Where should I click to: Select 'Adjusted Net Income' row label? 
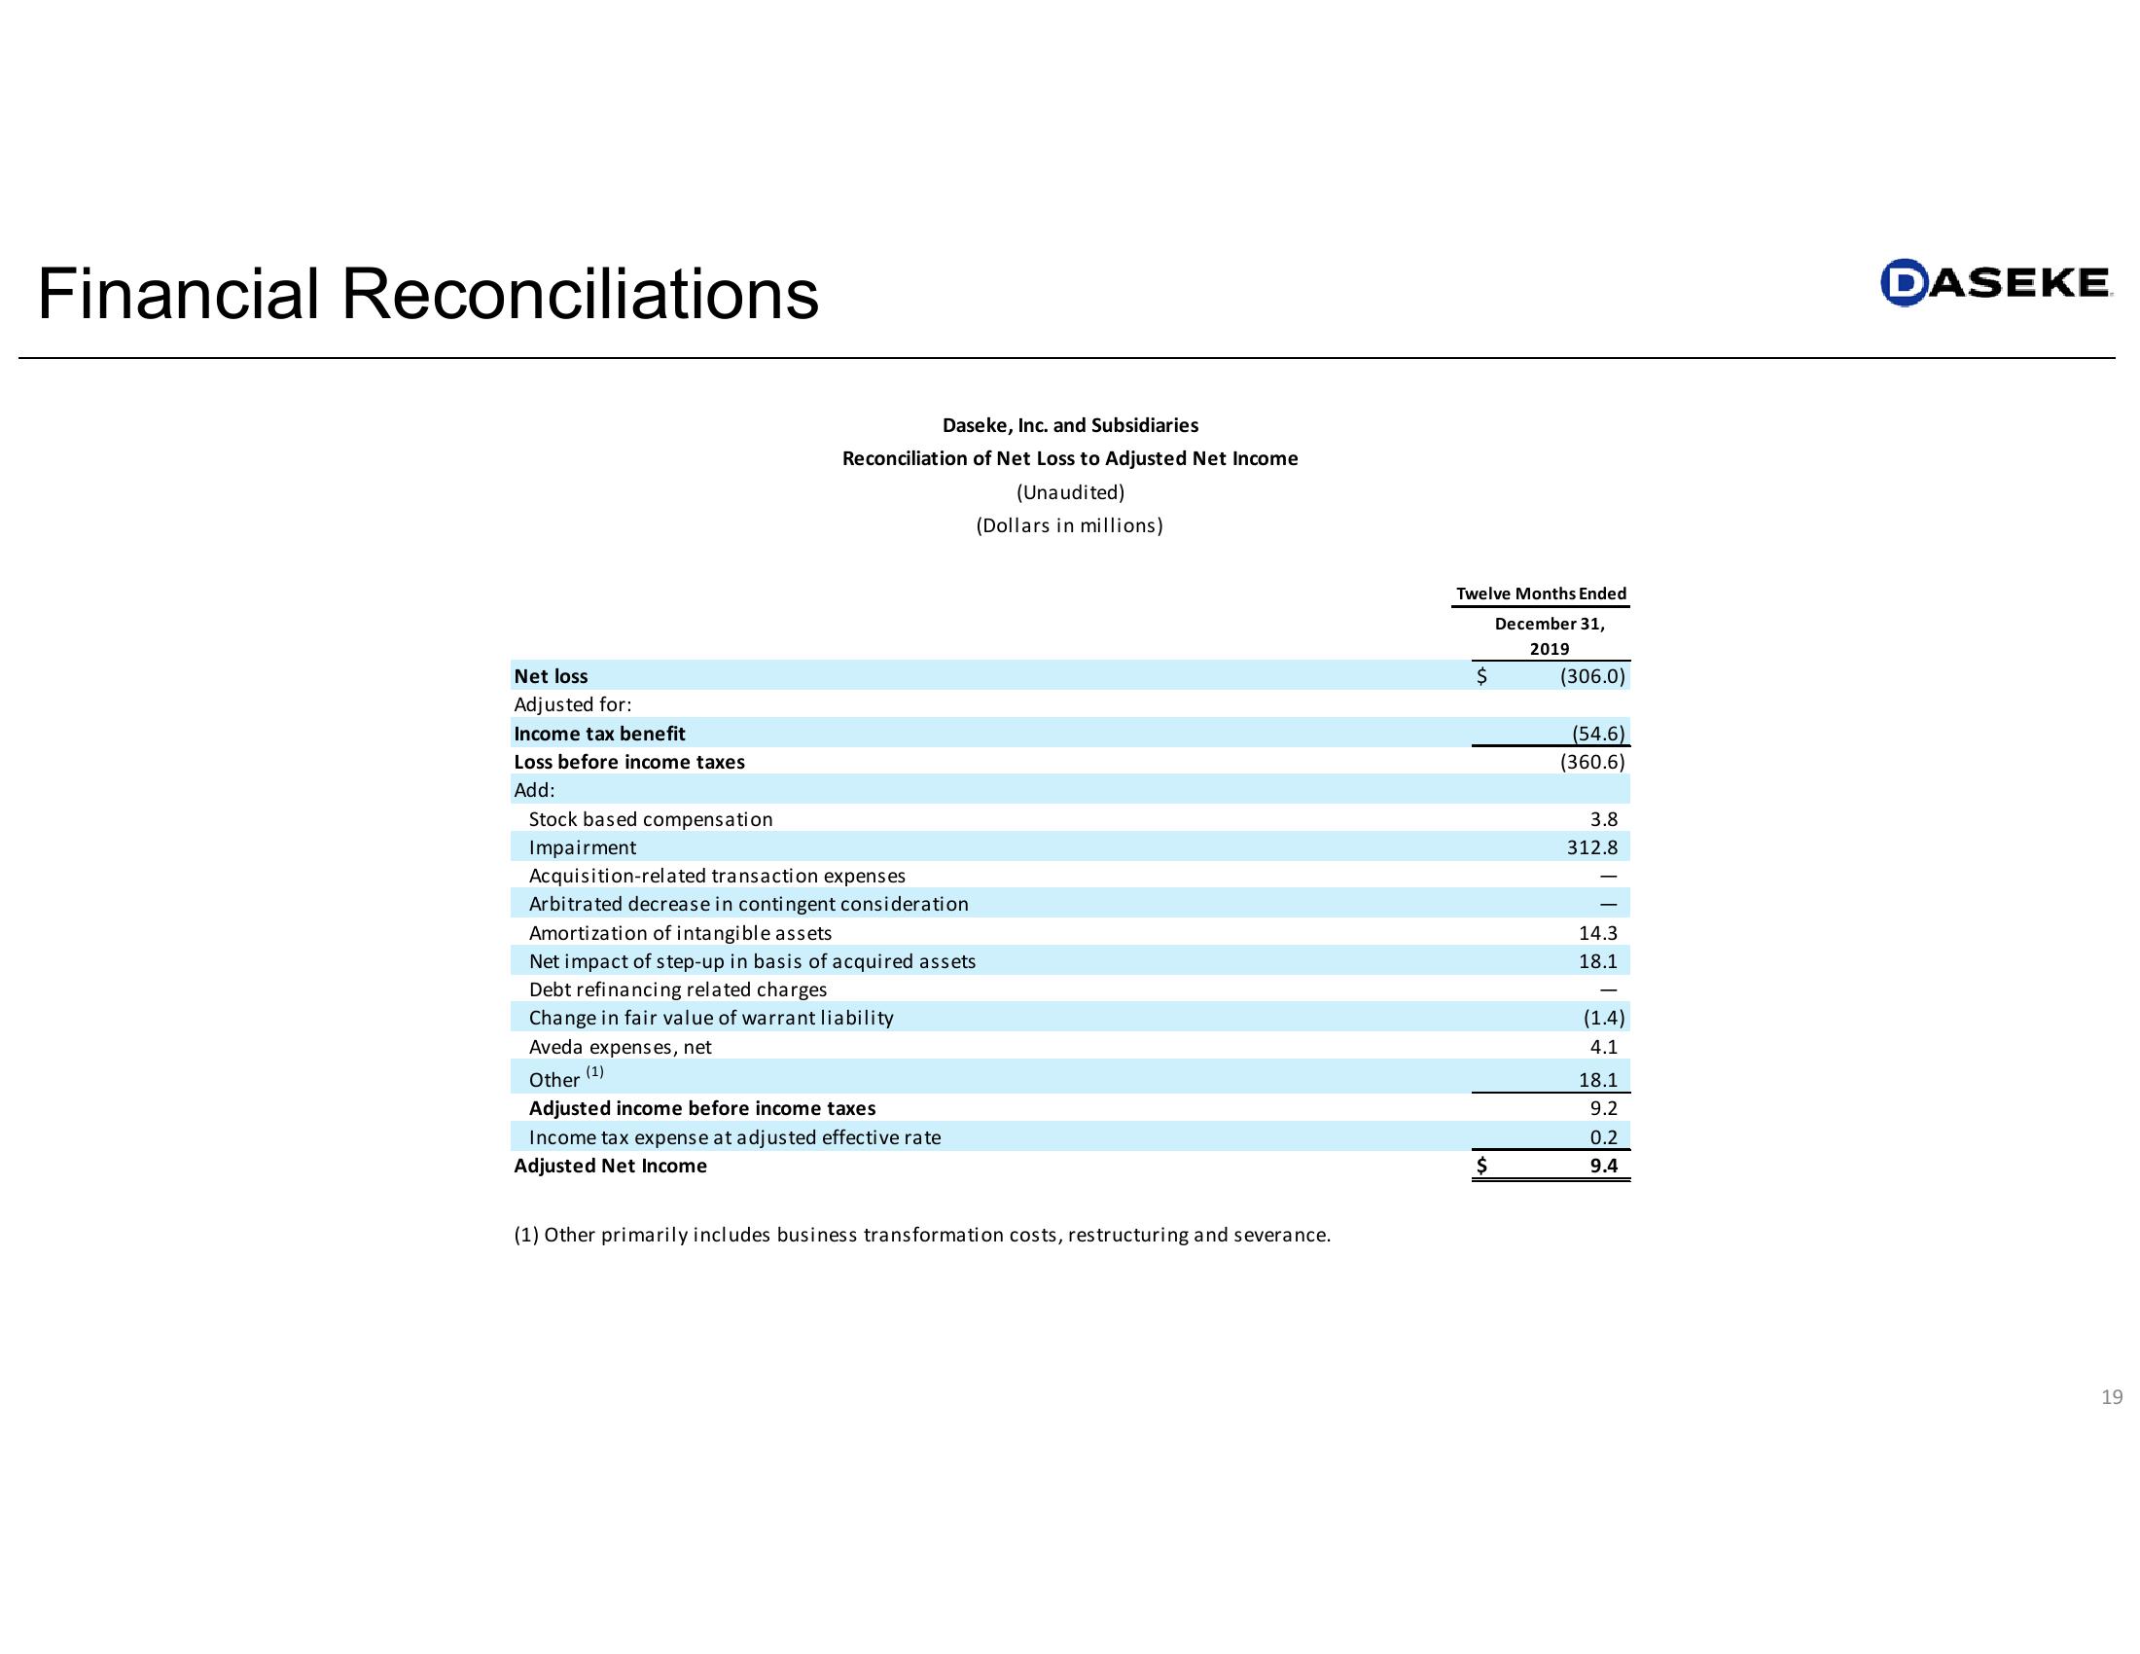611,1166
